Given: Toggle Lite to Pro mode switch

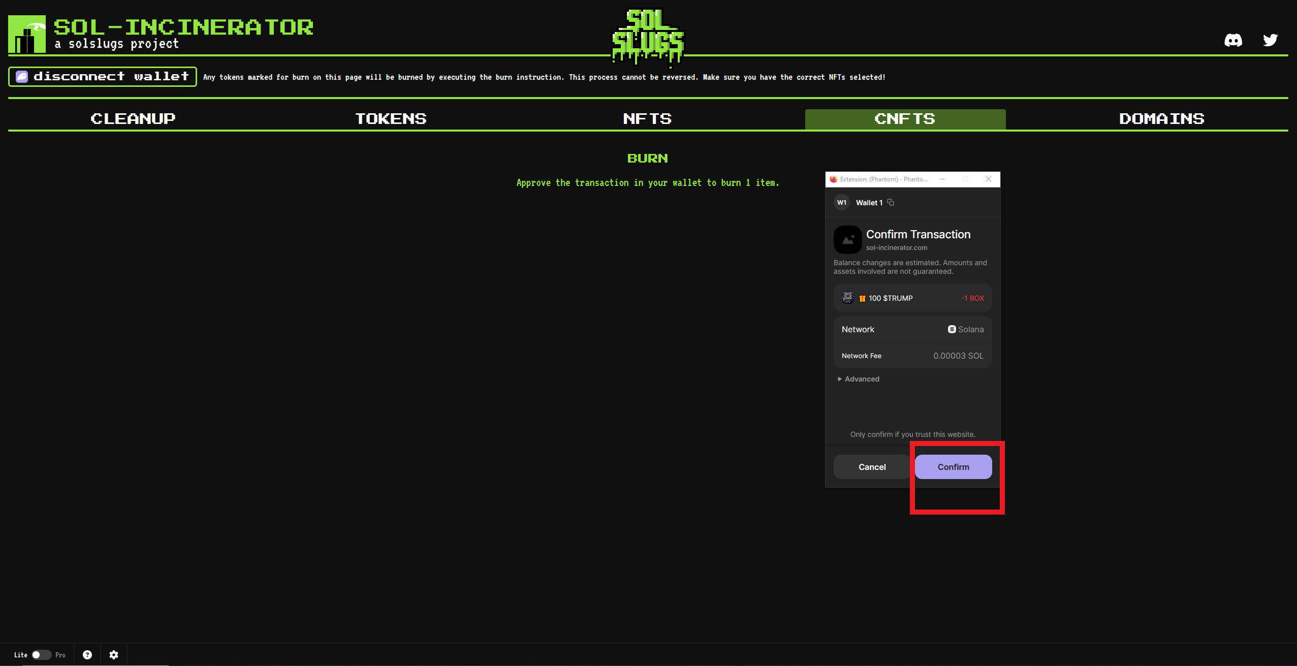Looking at the screenshot, I should 41,655.
